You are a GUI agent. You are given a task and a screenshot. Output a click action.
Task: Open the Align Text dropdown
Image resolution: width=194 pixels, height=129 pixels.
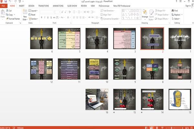pyautogui.click(x=106, y=15)
